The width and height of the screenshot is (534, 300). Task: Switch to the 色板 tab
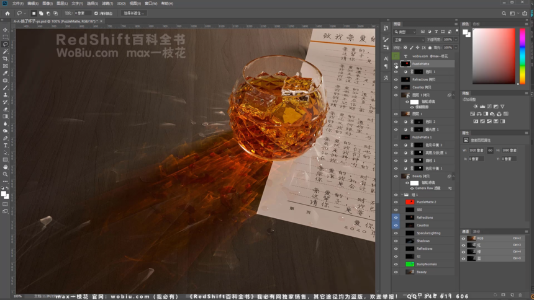tap(476, 24)
